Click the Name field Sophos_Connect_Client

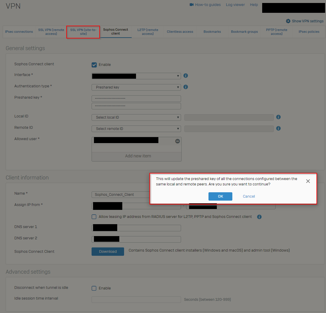coord(120,195)
